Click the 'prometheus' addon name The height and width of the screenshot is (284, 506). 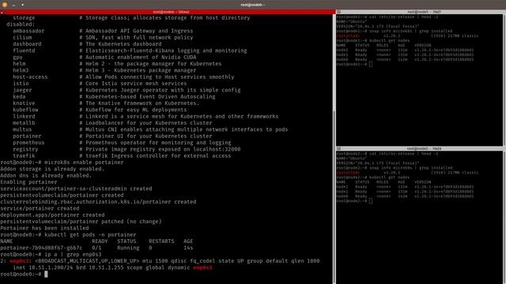[28, 143]
